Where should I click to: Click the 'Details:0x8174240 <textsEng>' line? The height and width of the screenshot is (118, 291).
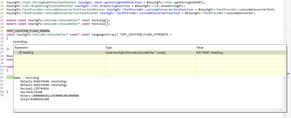point(44,81)
